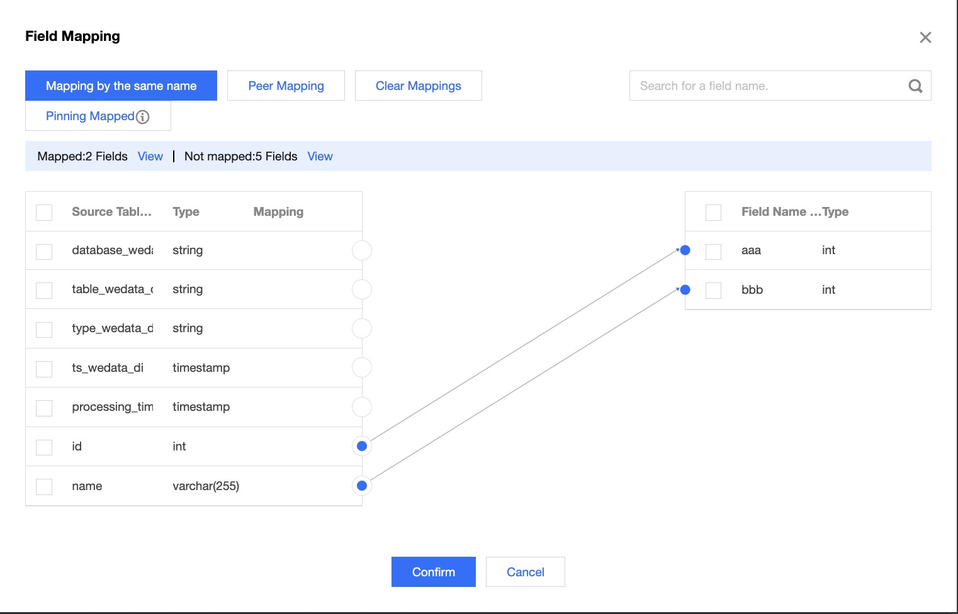Close the Field Mapping dialog
This screenshot has width=958, height=614.
coord(925,38)
